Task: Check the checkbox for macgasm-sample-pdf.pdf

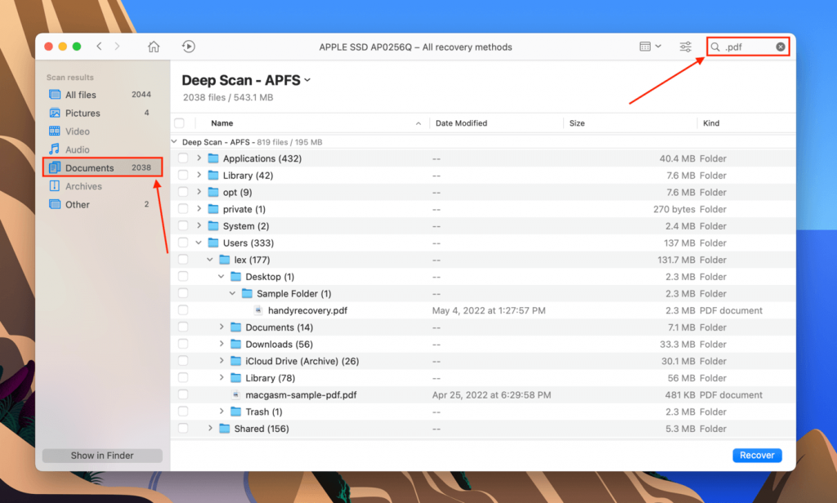Action: pyautogui.click(x=181, y=394)
